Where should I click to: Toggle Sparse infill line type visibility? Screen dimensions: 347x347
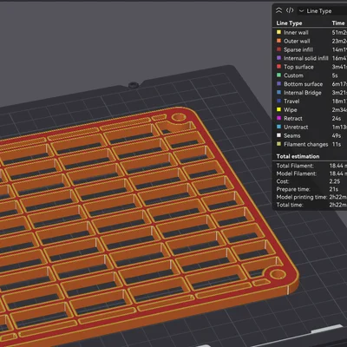click(310, 49)
